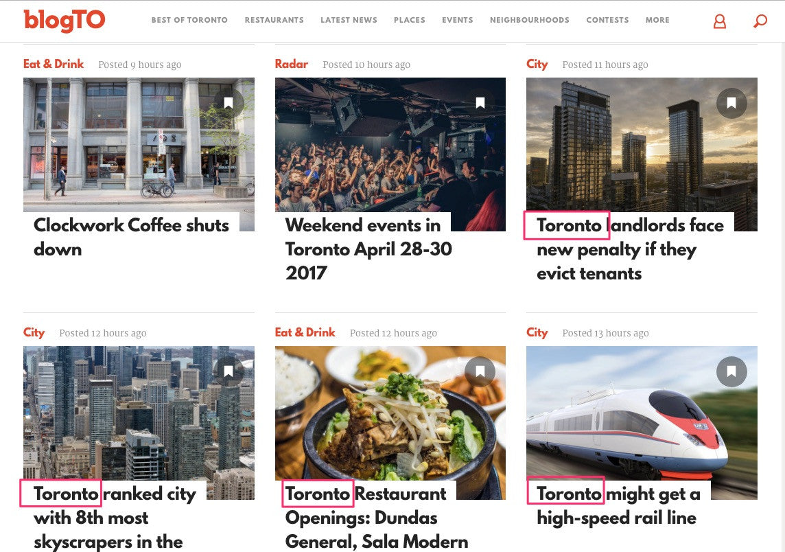Bookmark the Clockwork Coffee article
The image size is (785, 552).
(229, 103)
